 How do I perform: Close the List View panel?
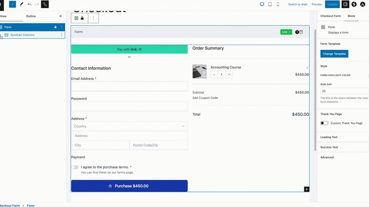coord(61,16)
